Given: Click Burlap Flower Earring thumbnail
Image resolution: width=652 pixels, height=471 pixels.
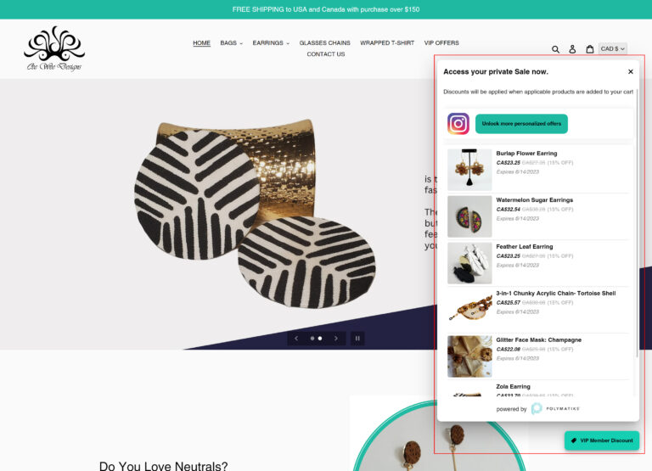Looking at the screenshot, I should (469, 170).
